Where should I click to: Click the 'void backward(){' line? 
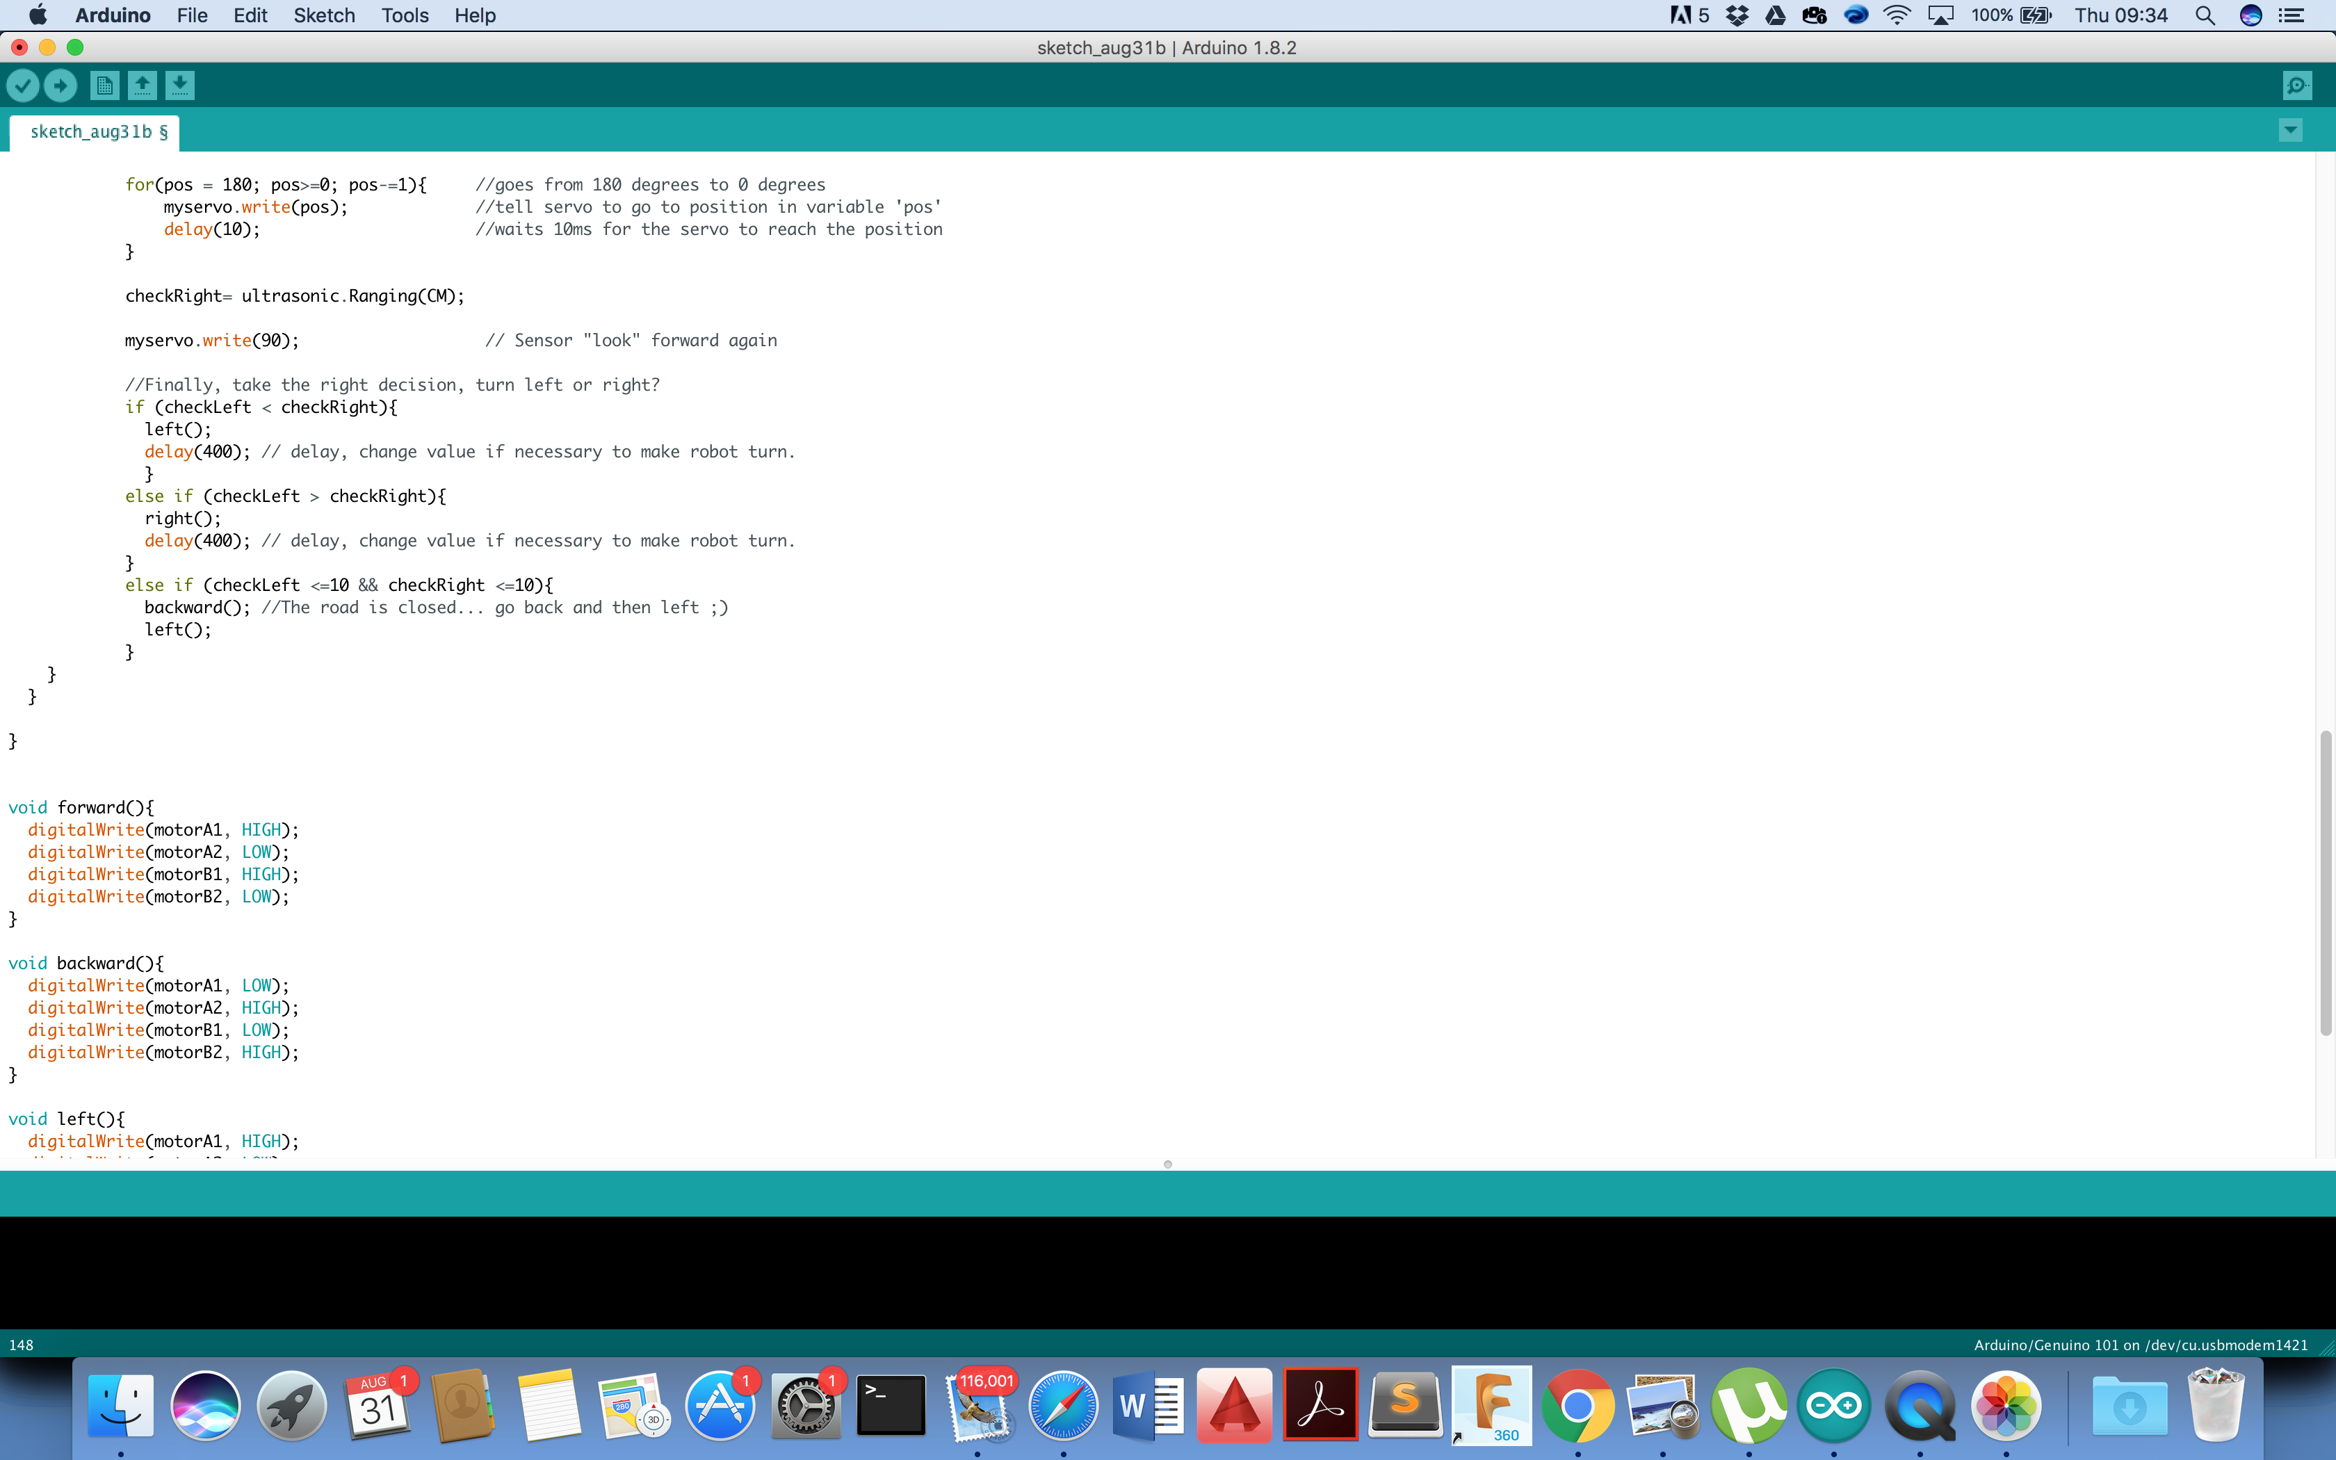pos(86,963)
